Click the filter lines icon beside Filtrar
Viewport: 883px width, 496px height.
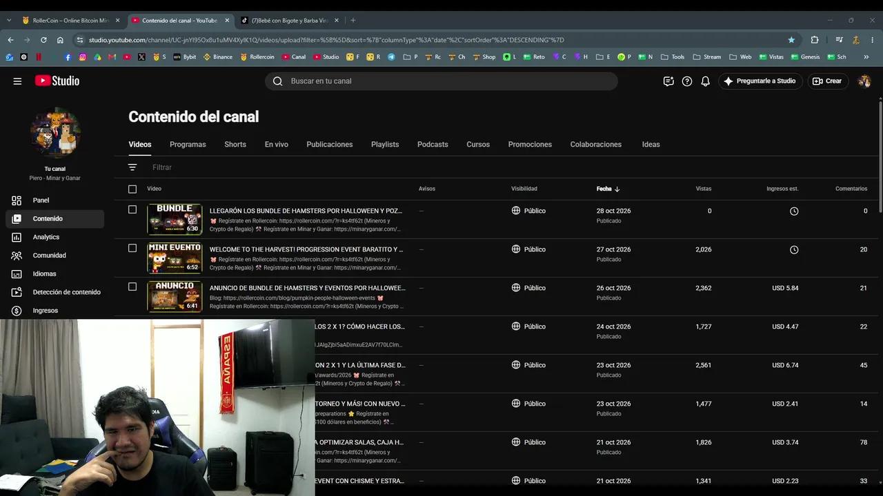click(x=132, y=167)
